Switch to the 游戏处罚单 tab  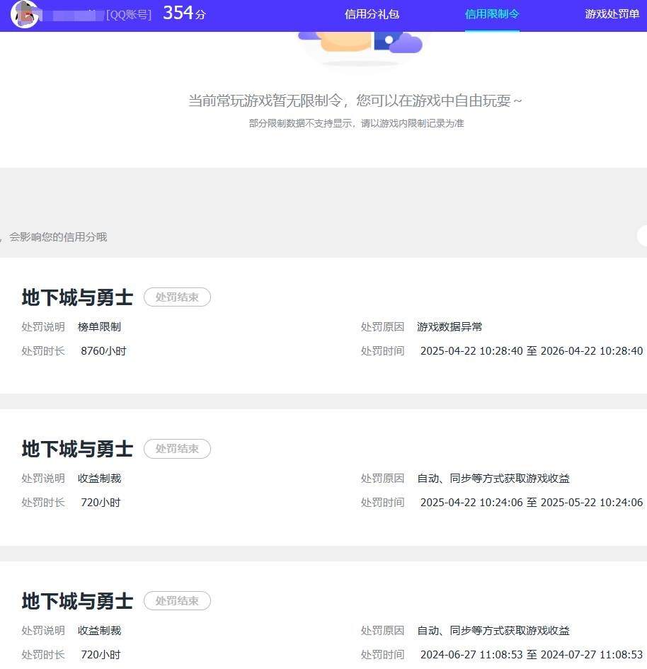[x=612, y=14]
